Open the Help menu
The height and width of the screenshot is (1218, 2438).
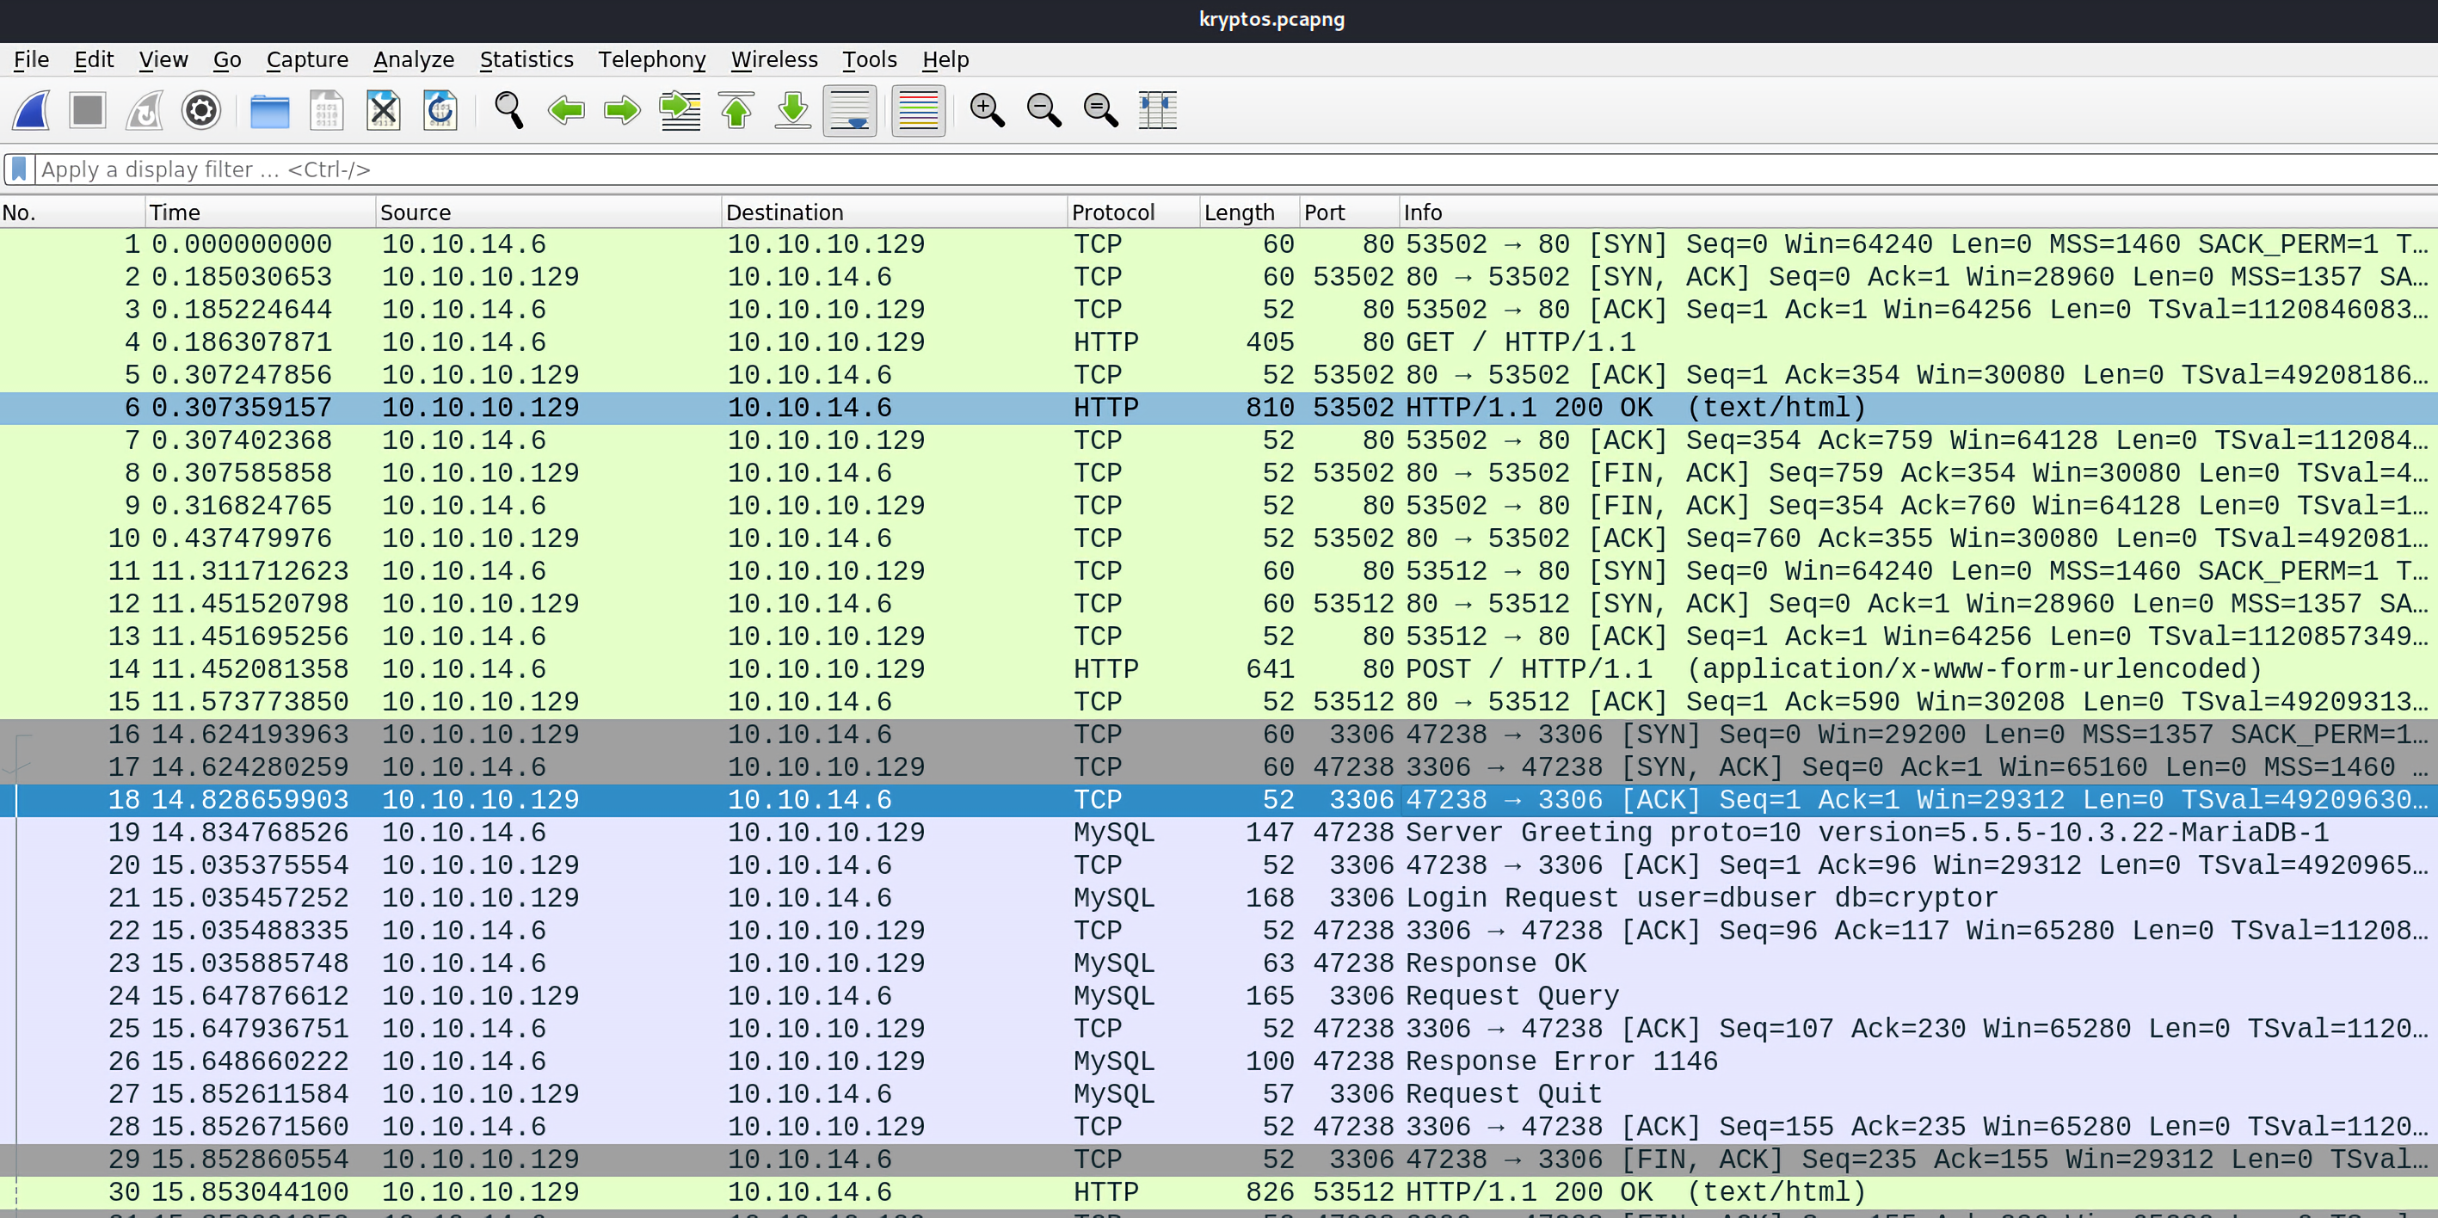tap(945, 59)
